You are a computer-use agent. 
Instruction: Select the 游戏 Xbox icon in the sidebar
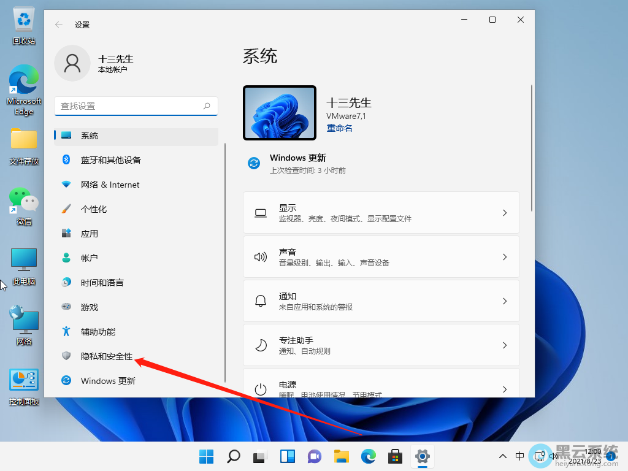(66, 307)
